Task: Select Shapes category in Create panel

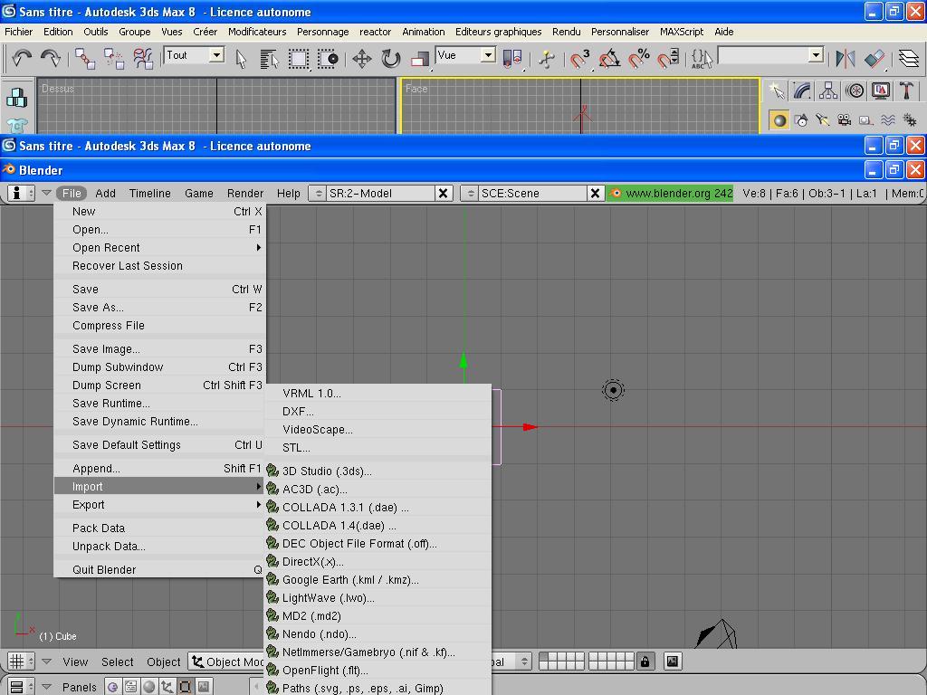Action: (x=802, y=120)
